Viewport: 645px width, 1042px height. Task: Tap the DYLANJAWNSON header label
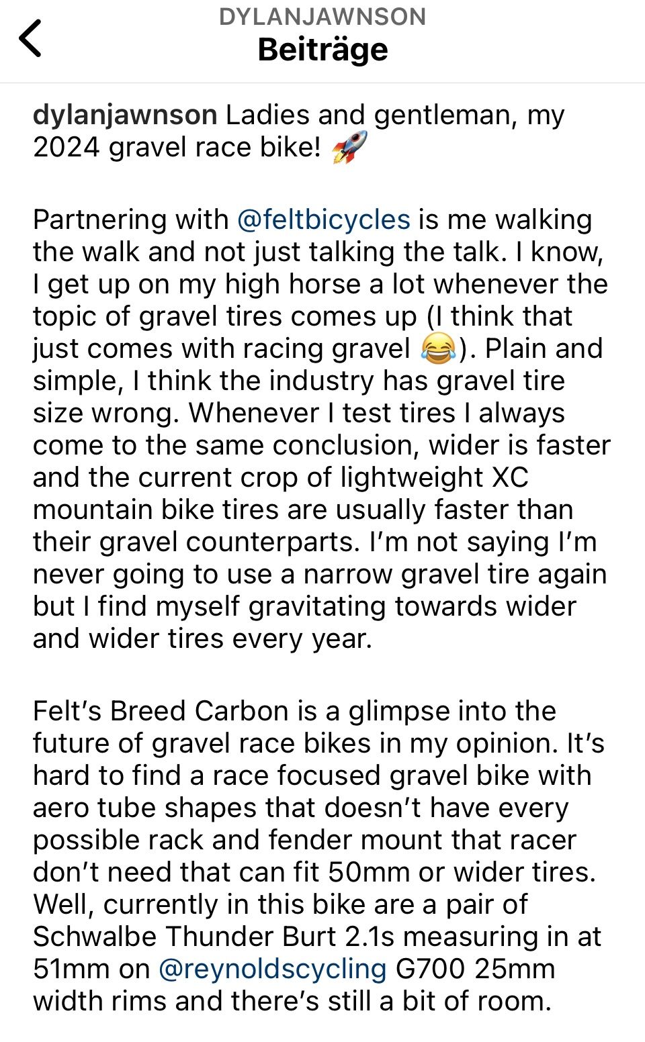click(322, 17)
